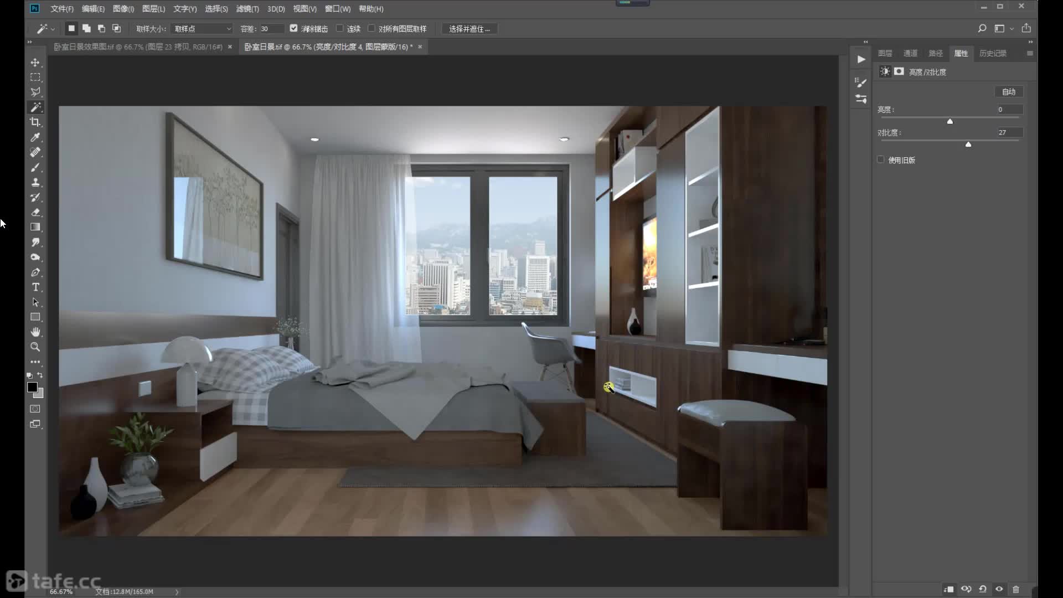Open the Actions panel play icon

pos(861,59)
